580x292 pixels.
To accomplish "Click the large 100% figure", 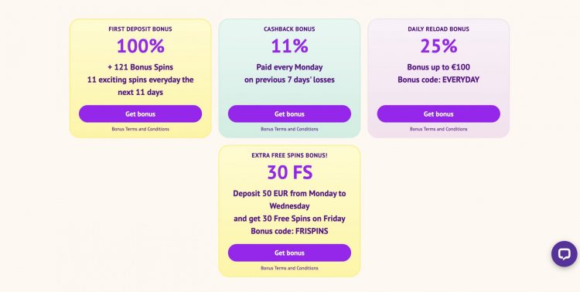I will tap(140, 46).
